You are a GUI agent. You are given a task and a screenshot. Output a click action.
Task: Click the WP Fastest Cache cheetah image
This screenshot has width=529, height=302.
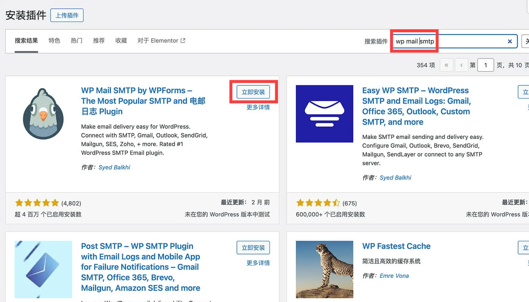[x=324, y=269]
